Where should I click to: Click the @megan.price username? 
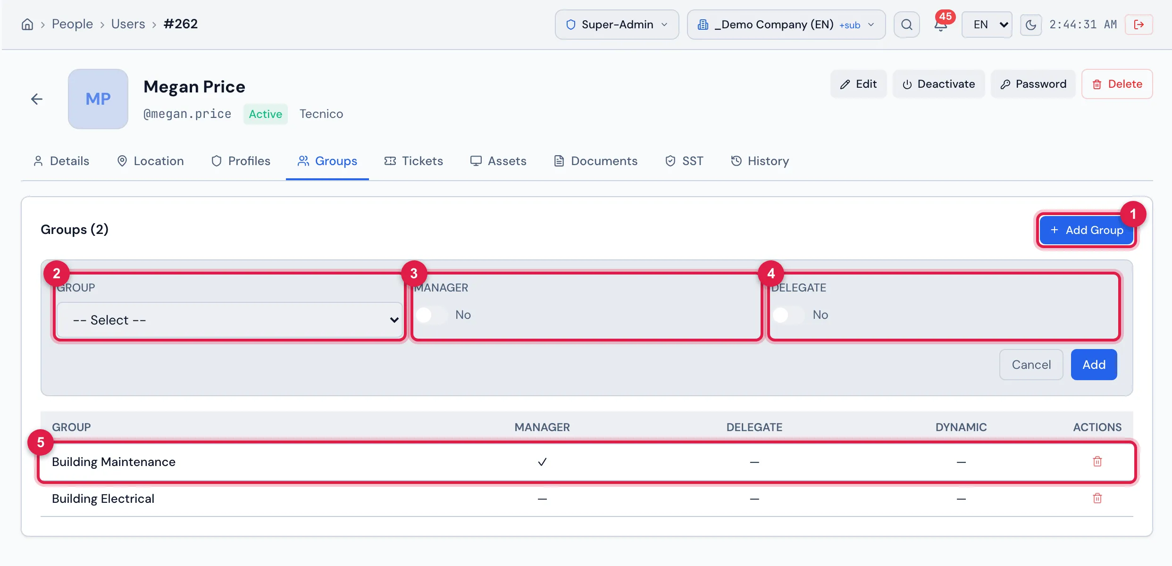[x=187, y=114]
